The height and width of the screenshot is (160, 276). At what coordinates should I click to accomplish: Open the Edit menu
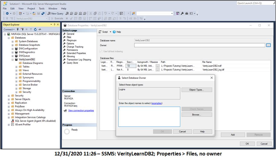12,8
